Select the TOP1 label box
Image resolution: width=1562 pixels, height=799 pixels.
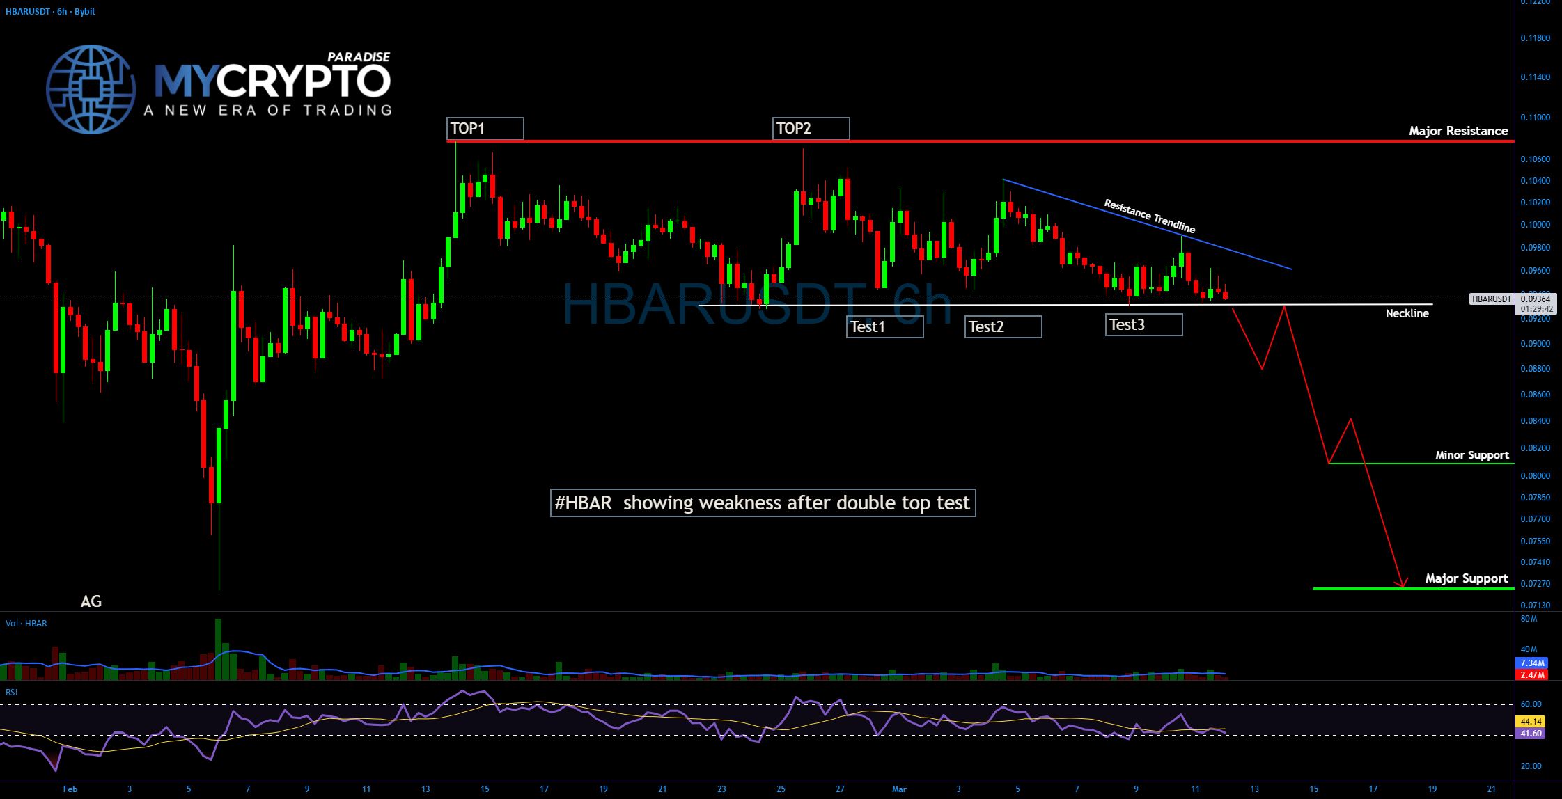(485, 128)
